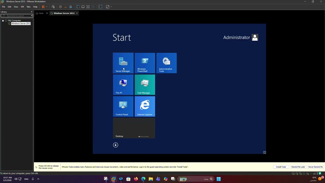Open the Desktop tile
Screen dimensions: 325x183
(x=134, y=128)
